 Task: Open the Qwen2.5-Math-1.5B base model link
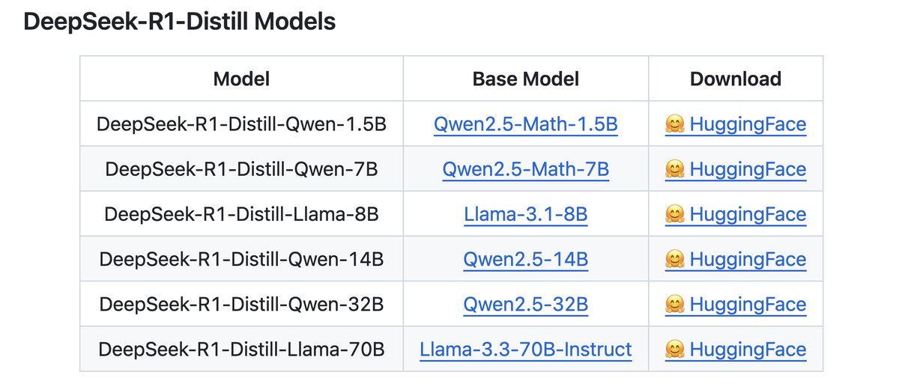coord(525,124)
